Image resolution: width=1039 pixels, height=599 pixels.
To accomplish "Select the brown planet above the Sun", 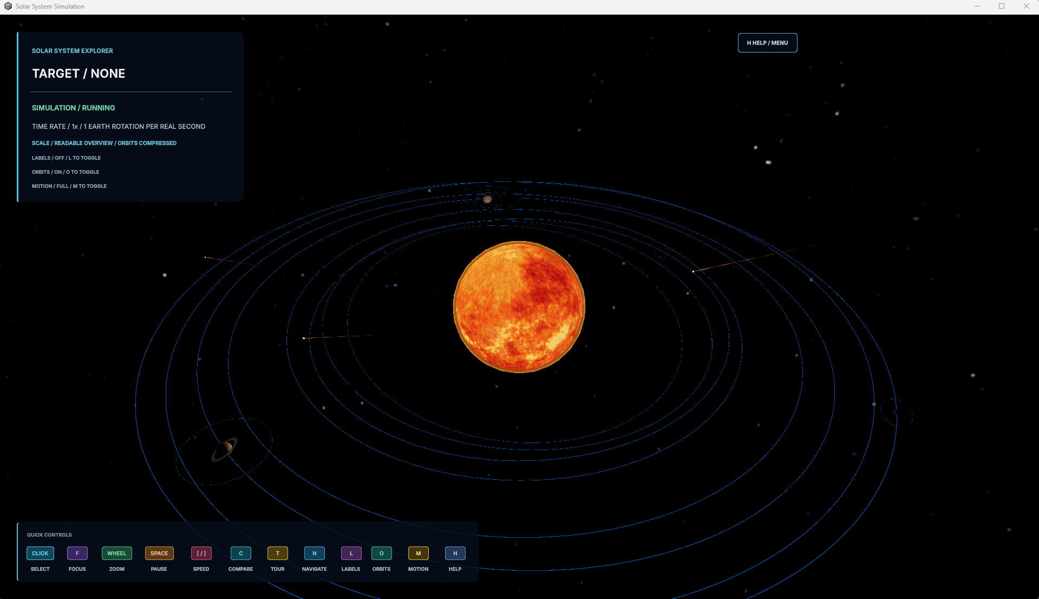I will [487, 199].
